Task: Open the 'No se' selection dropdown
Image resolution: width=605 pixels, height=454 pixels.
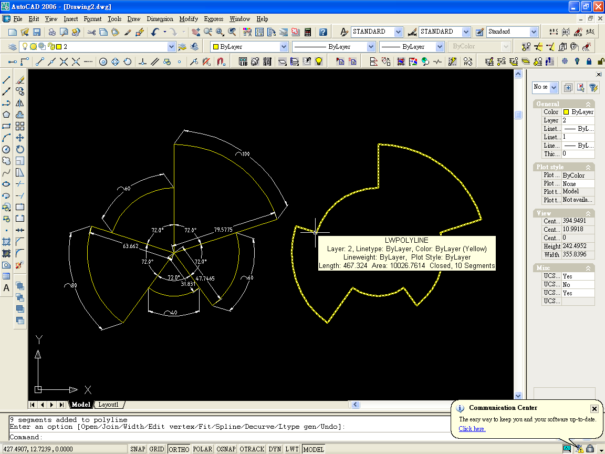Action: pos(554,87)
